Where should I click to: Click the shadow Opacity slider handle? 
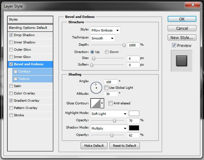click(112, 135)
